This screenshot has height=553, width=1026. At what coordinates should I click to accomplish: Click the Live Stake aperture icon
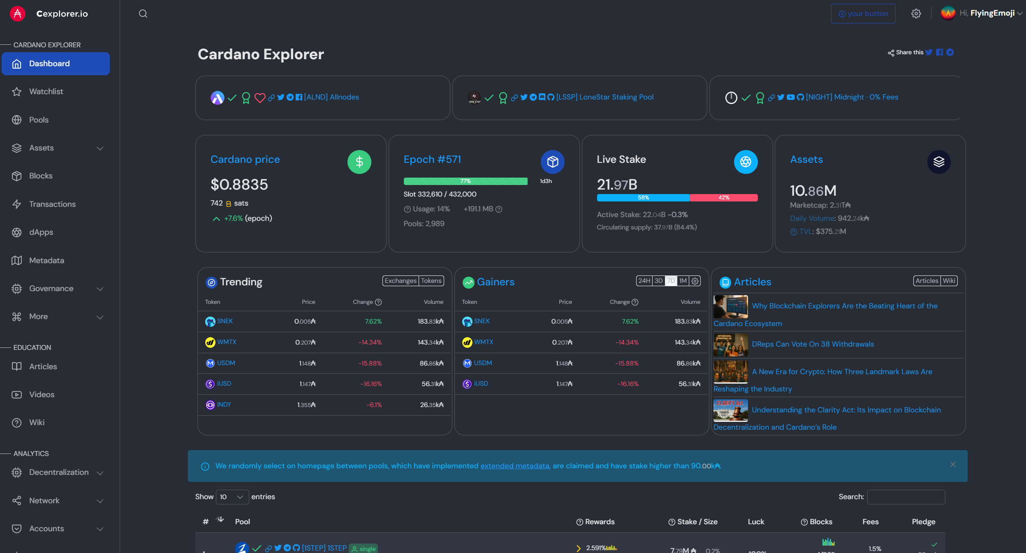pos(745,162)
